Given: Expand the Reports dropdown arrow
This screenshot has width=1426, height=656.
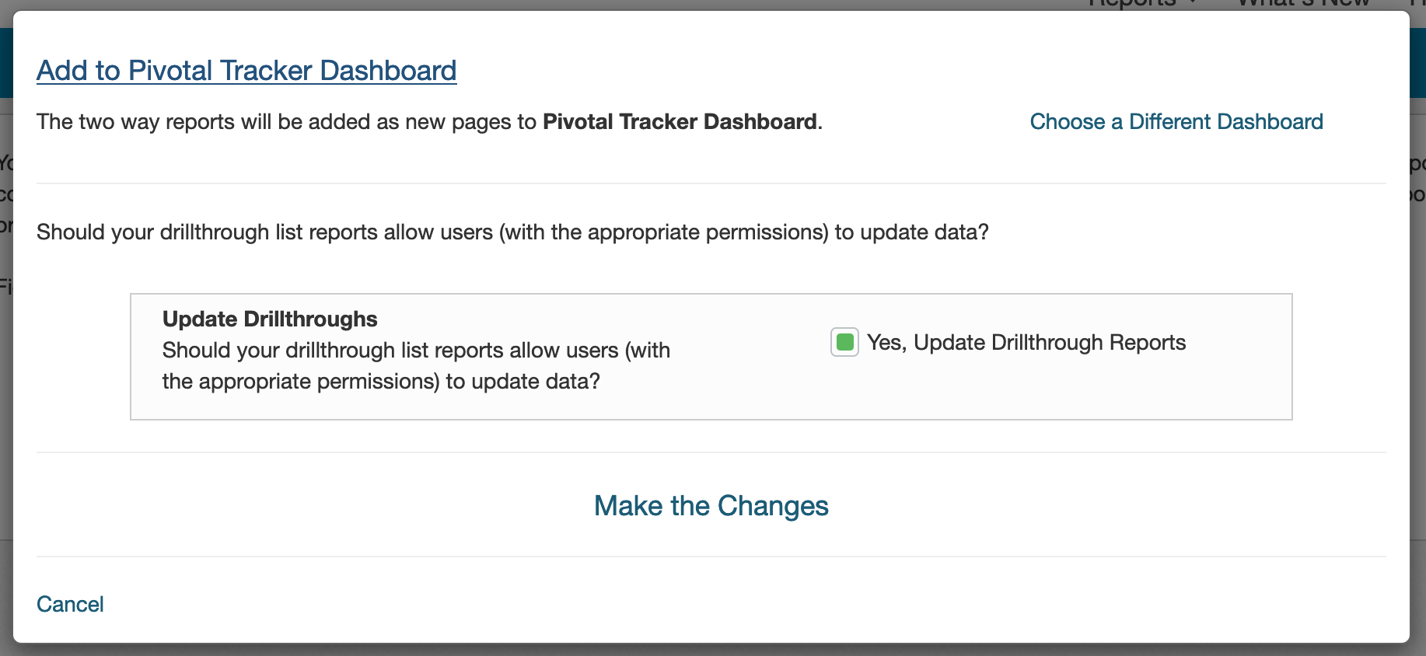Looking at the screenshot, I should (1193, 4).
